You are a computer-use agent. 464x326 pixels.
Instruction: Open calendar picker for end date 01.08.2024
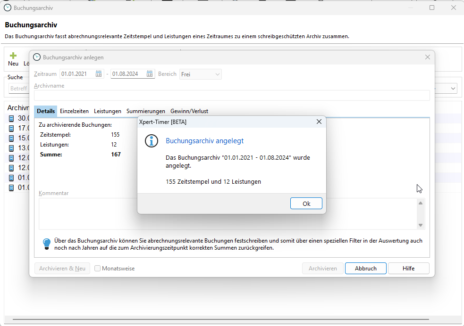[150, 74]
